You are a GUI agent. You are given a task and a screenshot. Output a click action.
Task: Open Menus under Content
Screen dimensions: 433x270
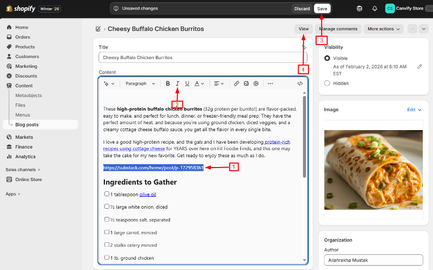pyautogui.click(x=23, y=115)
